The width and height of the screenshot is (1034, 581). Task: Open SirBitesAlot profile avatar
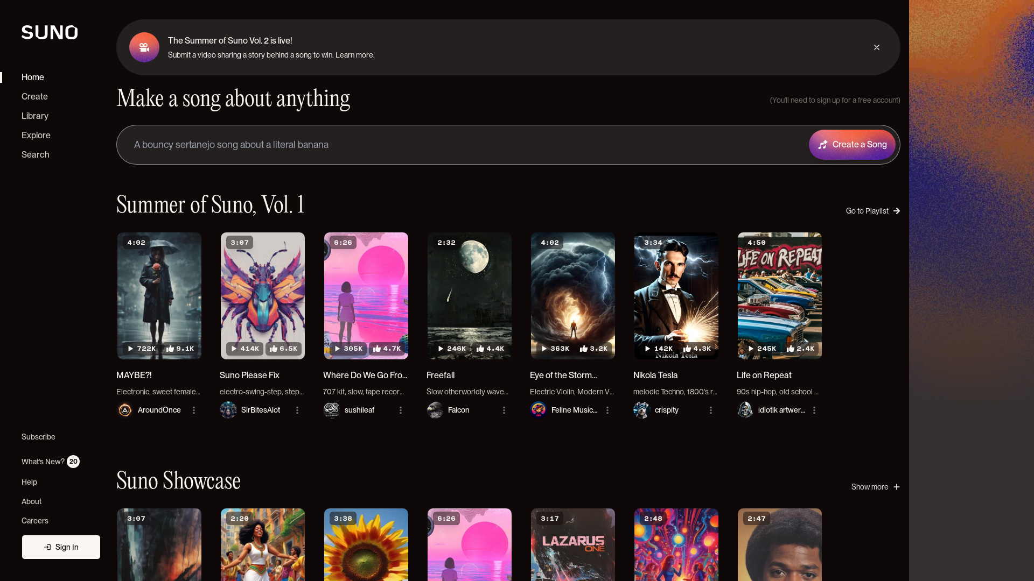point(228,410)
